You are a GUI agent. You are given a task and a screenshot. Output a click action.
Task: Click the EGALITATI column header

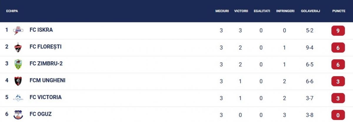tap(262, 11)
